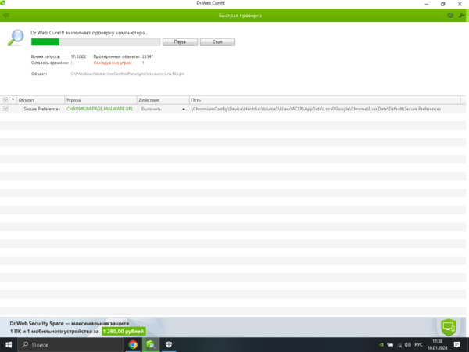Image resolution: width=469 pixels, height=352 pixels.
Task: Sort by the Угроза column header
Action: click(101, 100)
